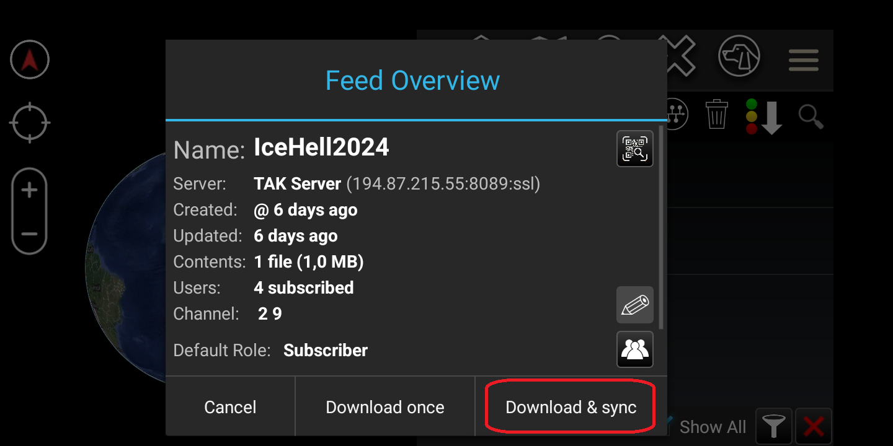The image size is (893, 446).
Task: Tap the magnifying glass search icon
Action: (x=811, y=116)
